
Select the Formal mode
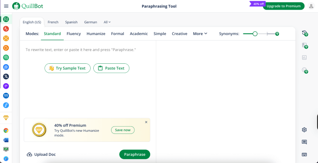[x=117, y=34]
